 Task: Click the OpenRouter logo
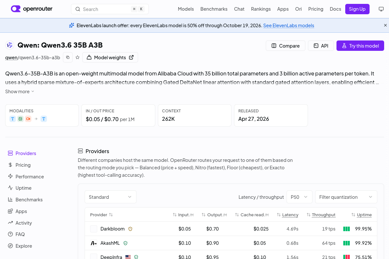click(x=31, y=9)
